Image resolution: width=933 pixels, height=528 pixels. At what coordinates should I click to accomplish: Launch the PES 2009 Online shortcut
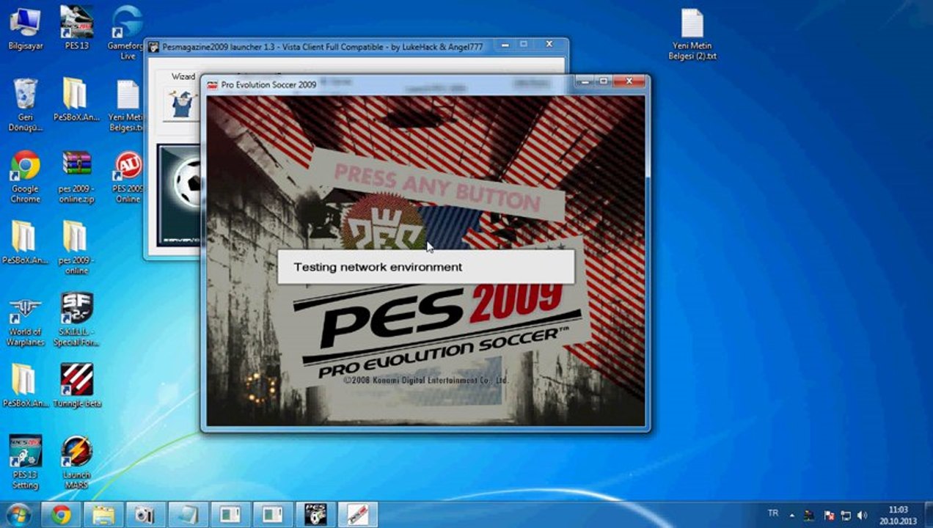pos(128,176)
